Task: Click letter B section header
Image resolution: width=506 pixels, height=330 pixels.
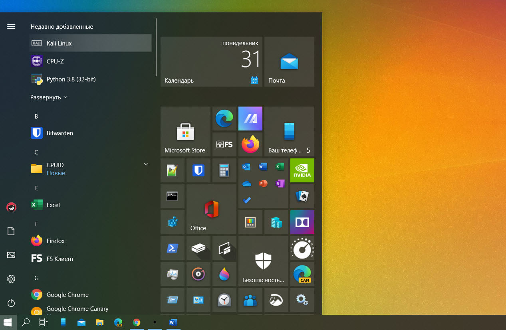Action: tap(36, 117)
